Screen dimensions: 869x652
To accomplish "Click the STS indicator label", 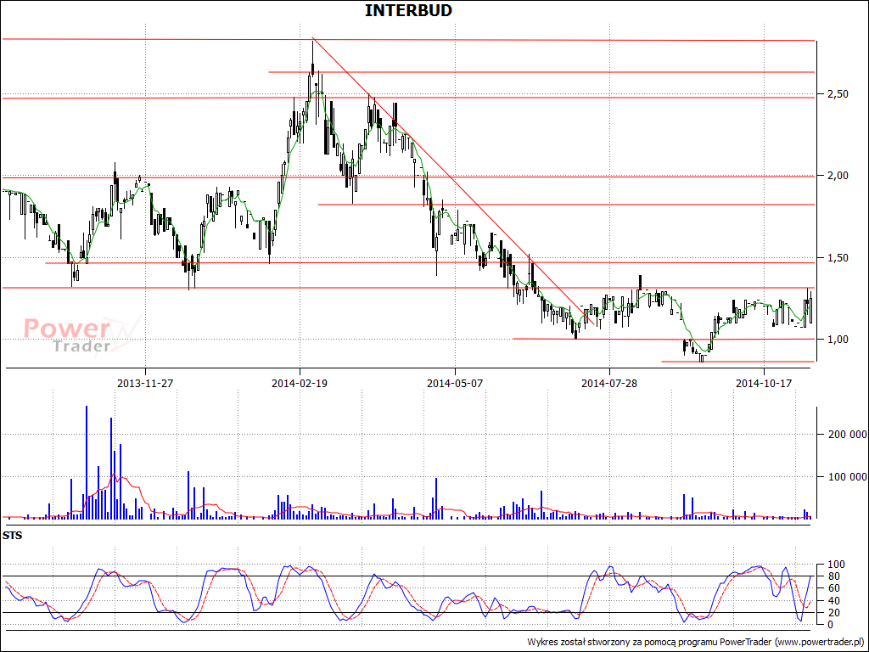I will 12,536.
